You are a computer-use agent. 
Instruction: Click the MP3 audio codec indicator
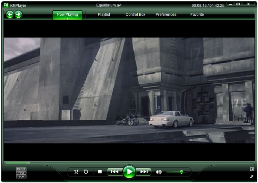click(21, 173)
